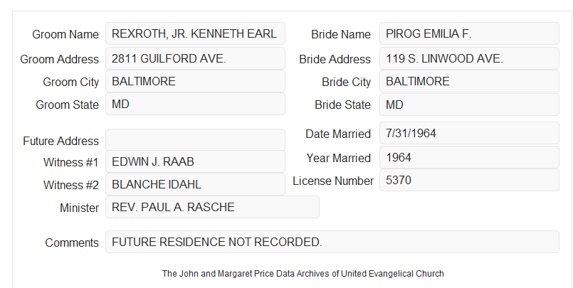Click the Groom State field showing MD
Viewport: 573px width, 288px height.
pos(195,104)
